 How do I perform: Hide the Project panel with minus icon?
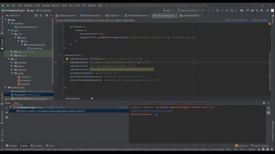[51, 15]
